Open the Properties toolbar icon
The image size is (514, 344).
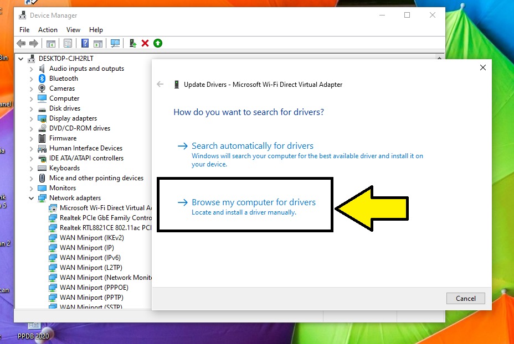[68, 43]
